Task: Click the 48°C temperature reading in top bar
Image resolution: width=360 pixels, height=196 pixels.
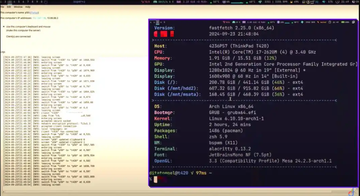Action: click(x=252, y=2)
